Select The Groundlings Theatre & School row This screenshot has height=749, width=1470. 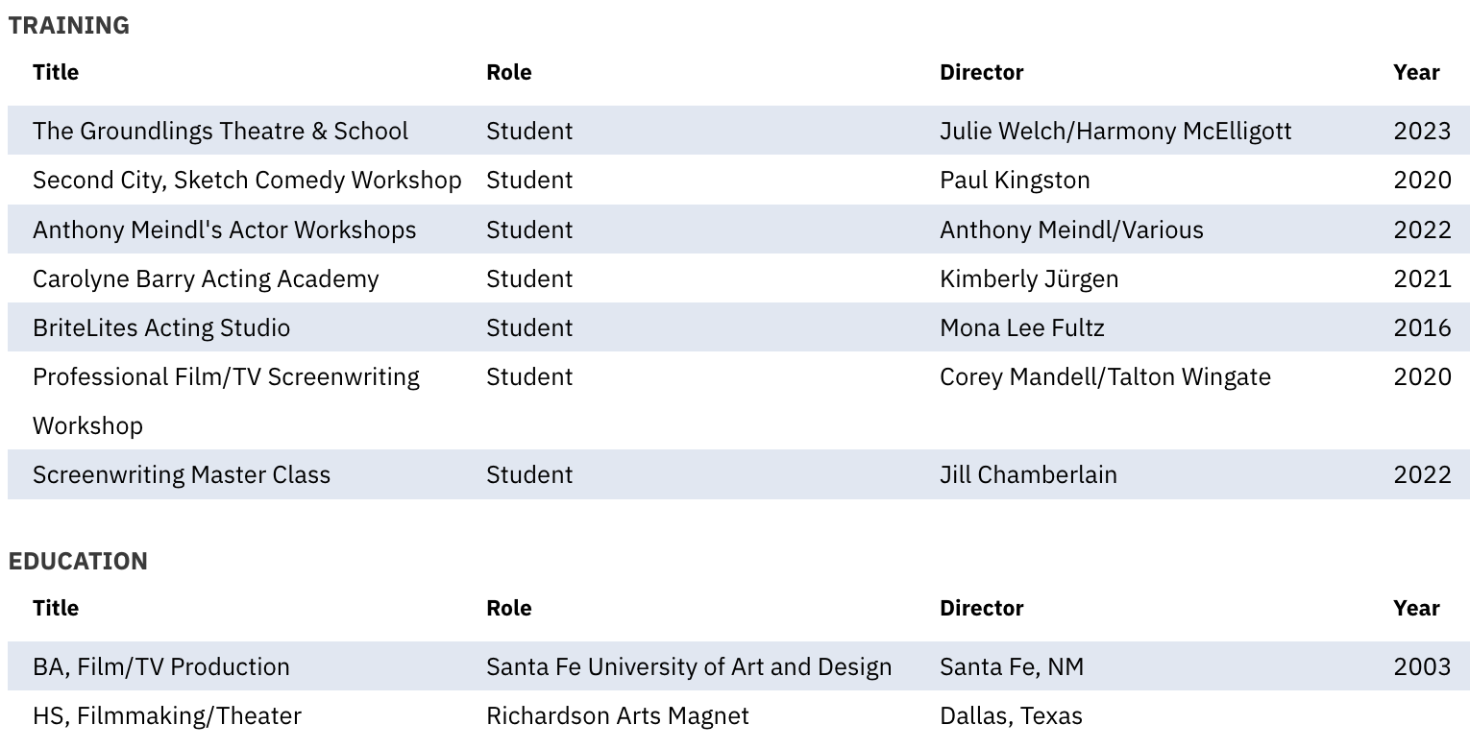(738, 131)
